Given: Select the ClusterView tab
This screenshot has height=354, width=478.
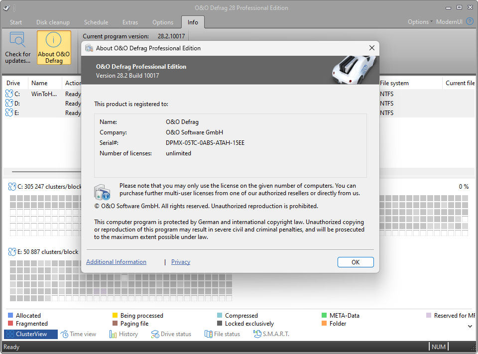Looking at the screenshot, I should pos(31,334).
